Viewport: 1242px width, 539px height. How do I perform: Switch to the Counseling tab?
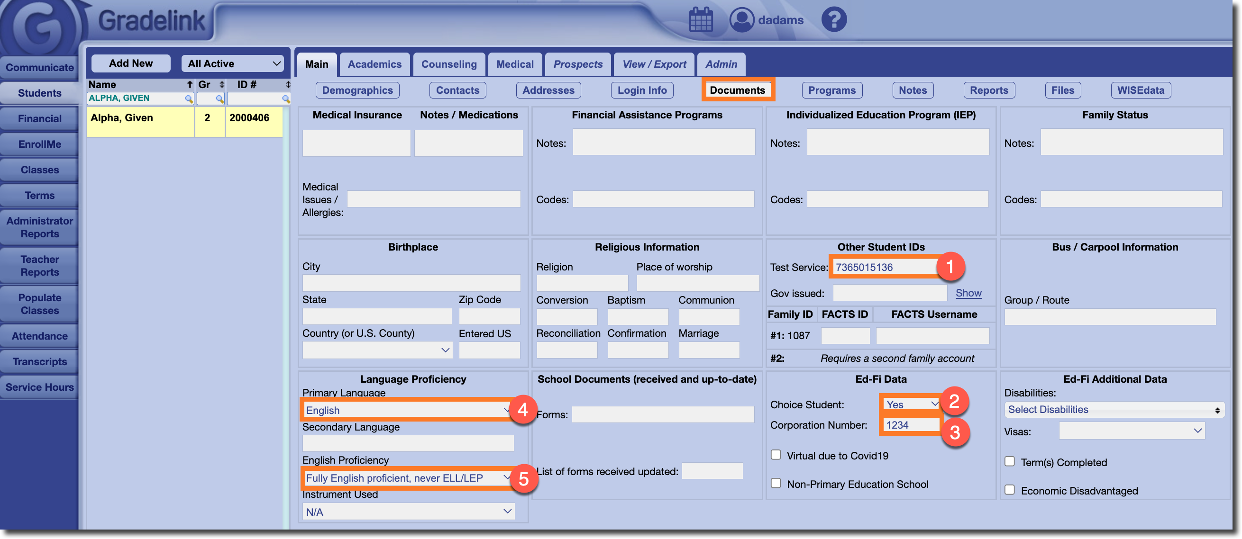[449, 64]
